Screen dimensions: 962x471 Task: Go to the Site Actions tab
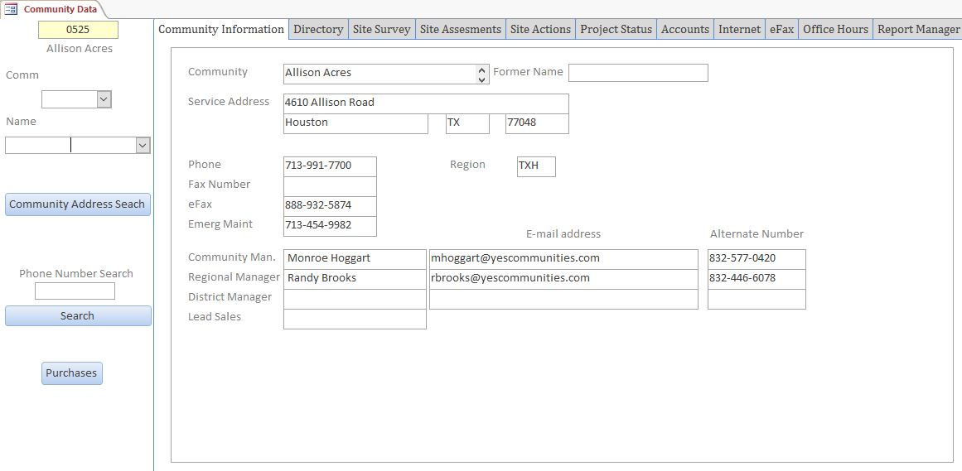pos(540,29)
